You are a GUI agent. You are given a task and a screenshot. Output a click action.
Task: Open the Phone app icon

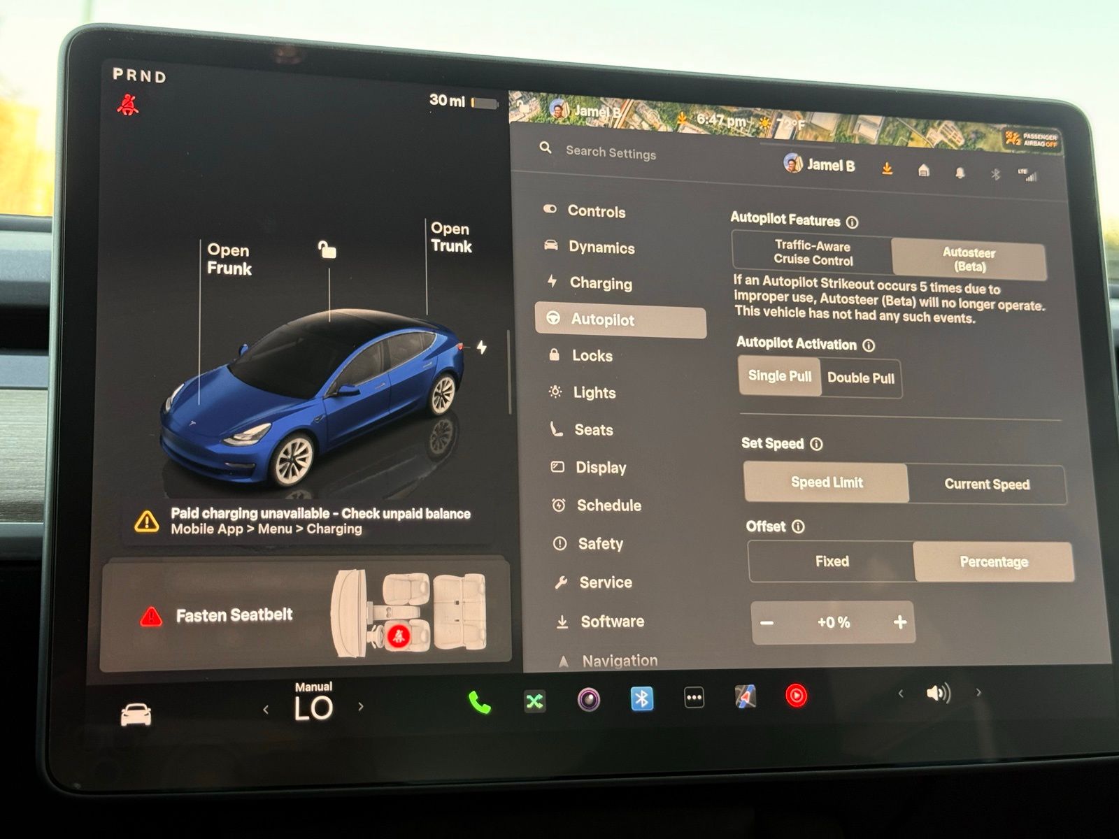point(479,702)
